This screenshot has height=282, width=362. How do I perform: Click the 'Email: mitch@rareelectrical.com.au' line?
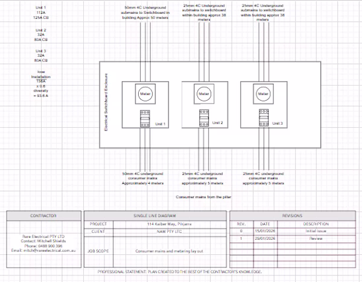point(43,251)
